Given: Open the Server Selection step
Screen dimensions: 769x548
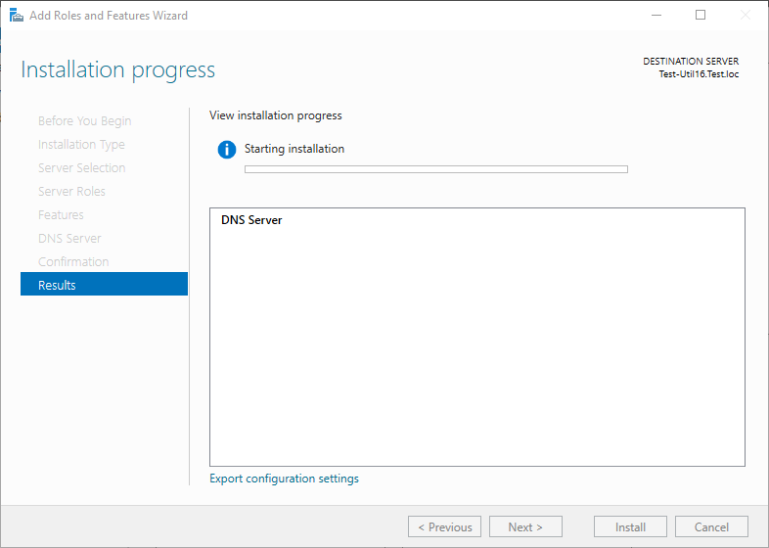Looking at the screenshot, I should [x=82, y=167].
